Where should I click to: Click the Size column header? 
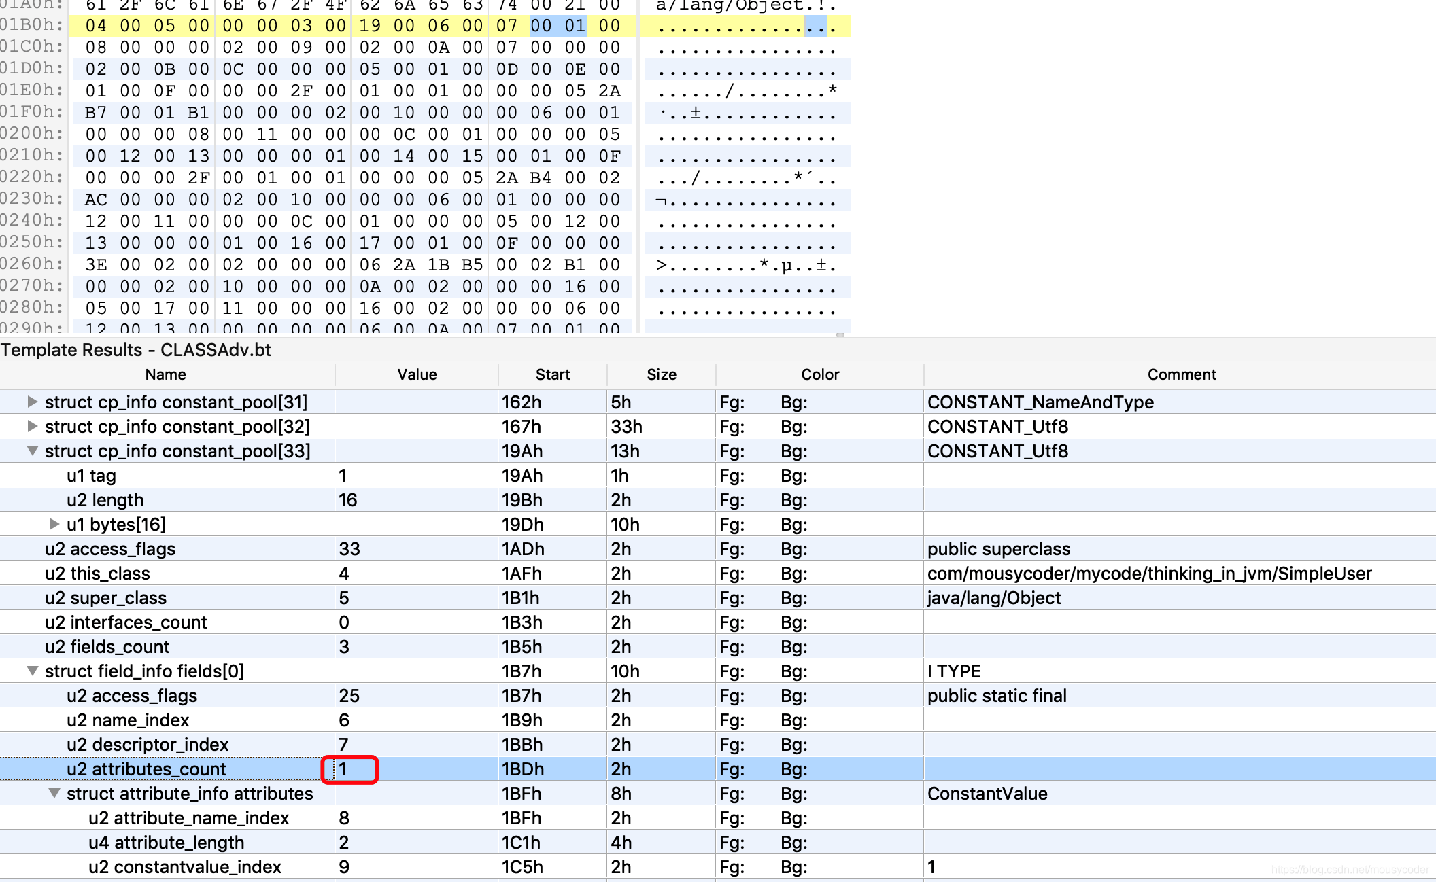(661, 374)
